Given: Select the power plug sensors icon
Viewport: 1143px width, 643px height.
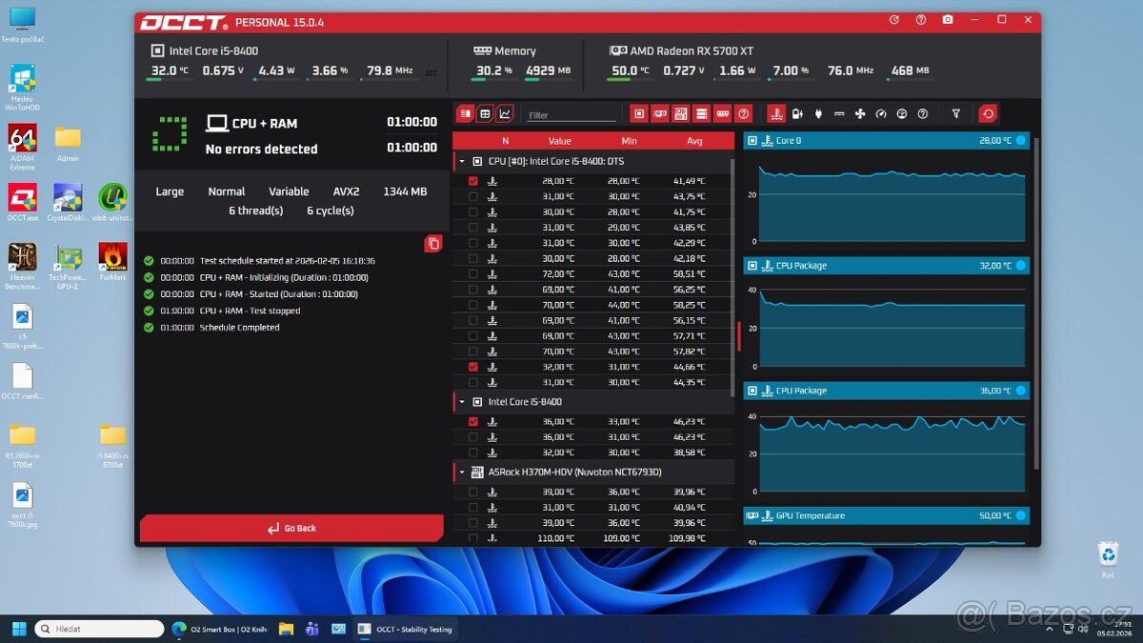Looking at the screenshot, I should 818,112.
